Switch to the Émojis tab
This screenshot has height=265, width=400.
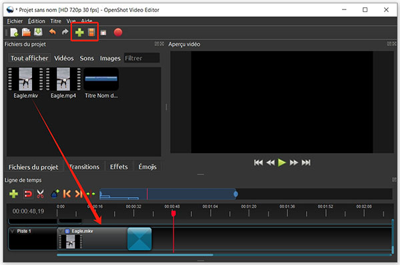tap(147, 167)
